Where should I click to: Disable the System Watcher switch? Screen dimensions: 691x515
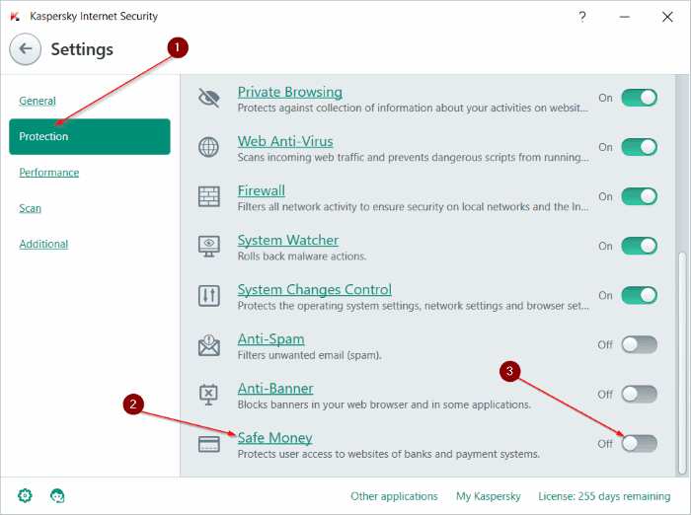tap(639, 246)
